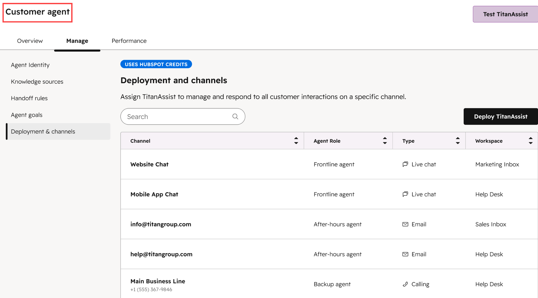Select Deployment & channels in the sidebar
This screenshot has width=538, height=298.
point(58,131)
